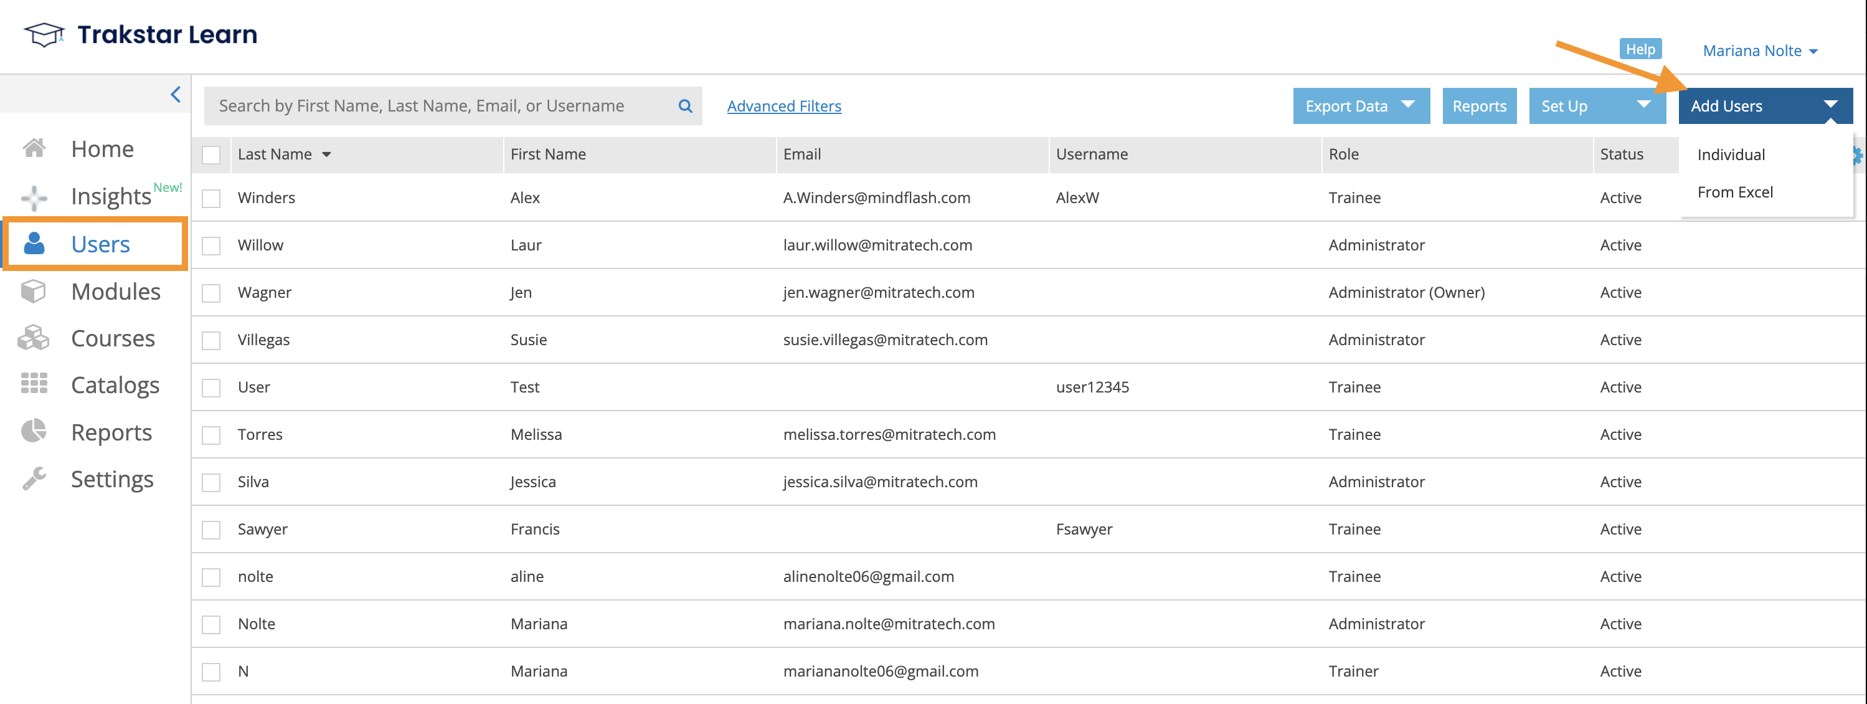Click the email A.Winders@mindflash.com
This screenshot has height=704, width=1867.
(x=876, y=198)
